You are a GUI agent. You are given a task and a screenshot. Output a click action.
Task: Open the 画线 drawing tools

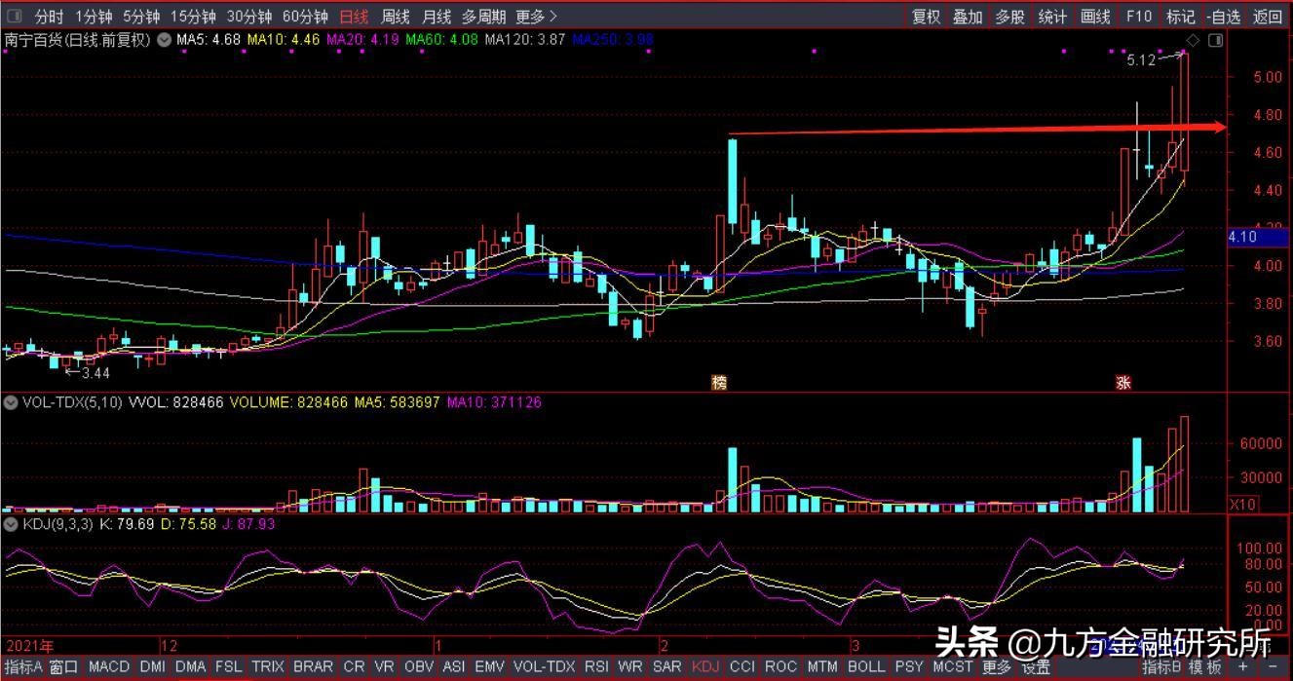[1096, 17]
